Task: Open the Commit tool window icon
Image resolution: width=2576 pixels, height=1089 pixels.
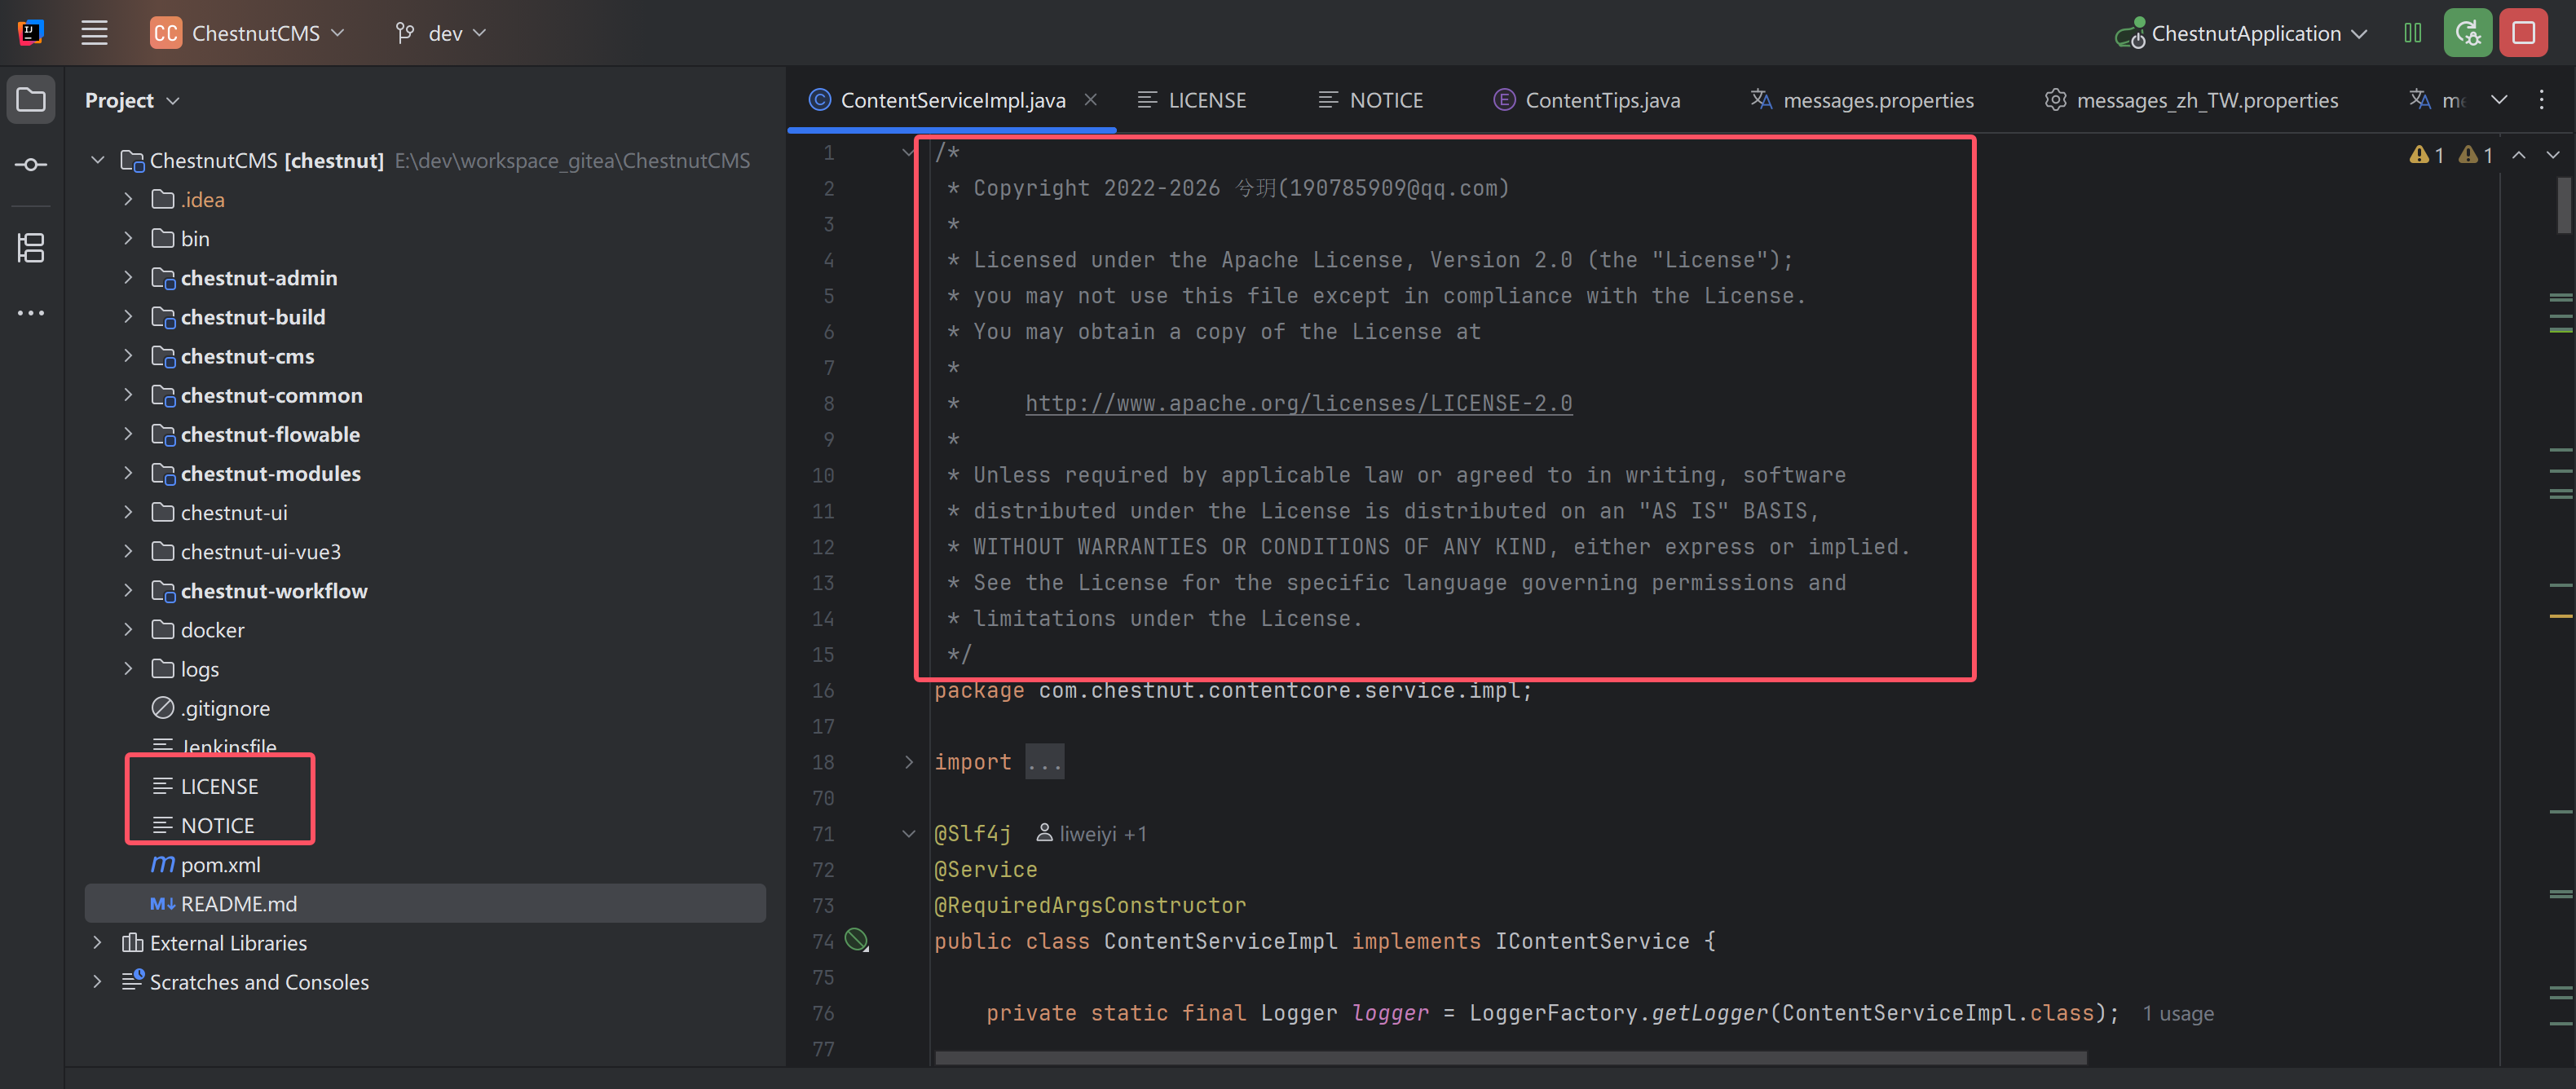Action: click(31, 164)
